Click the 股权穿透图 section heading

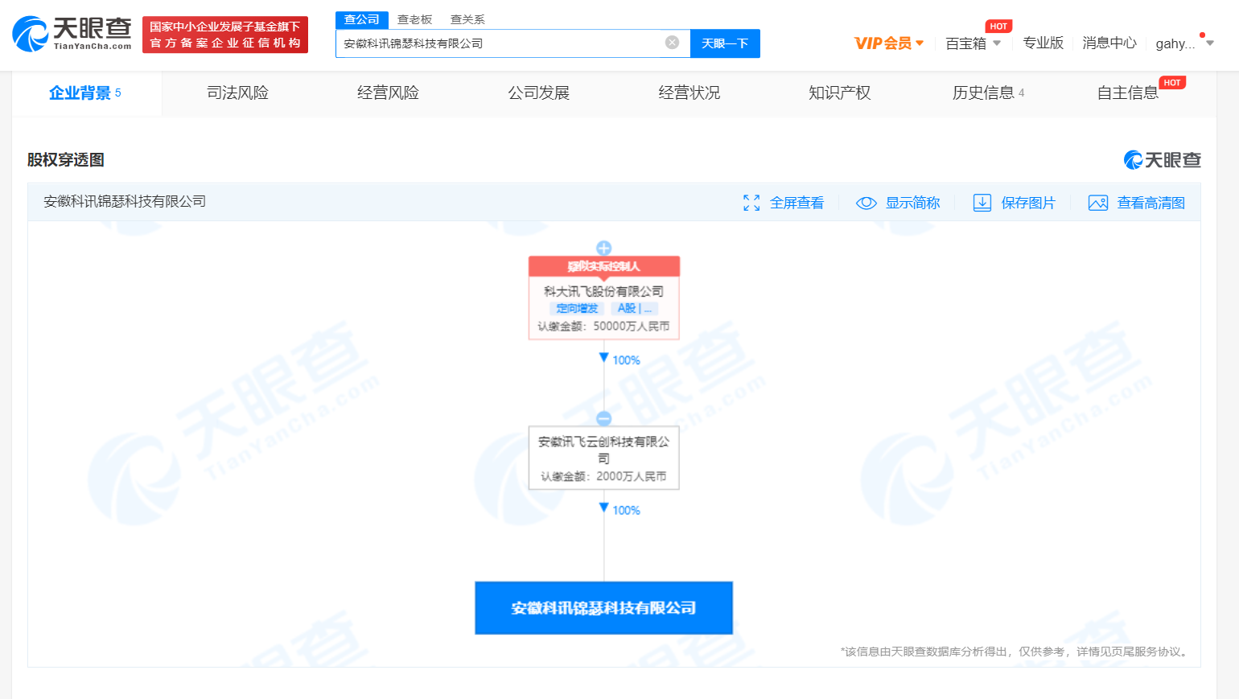coord(66,160)
